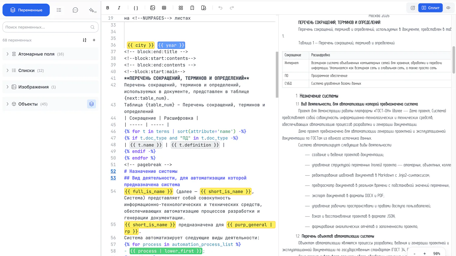The height and width of the screenshot is (256, 456).
Task: Click line number 53 in the editor gutter
Action: pyautogui.click(x=113, y=178)
